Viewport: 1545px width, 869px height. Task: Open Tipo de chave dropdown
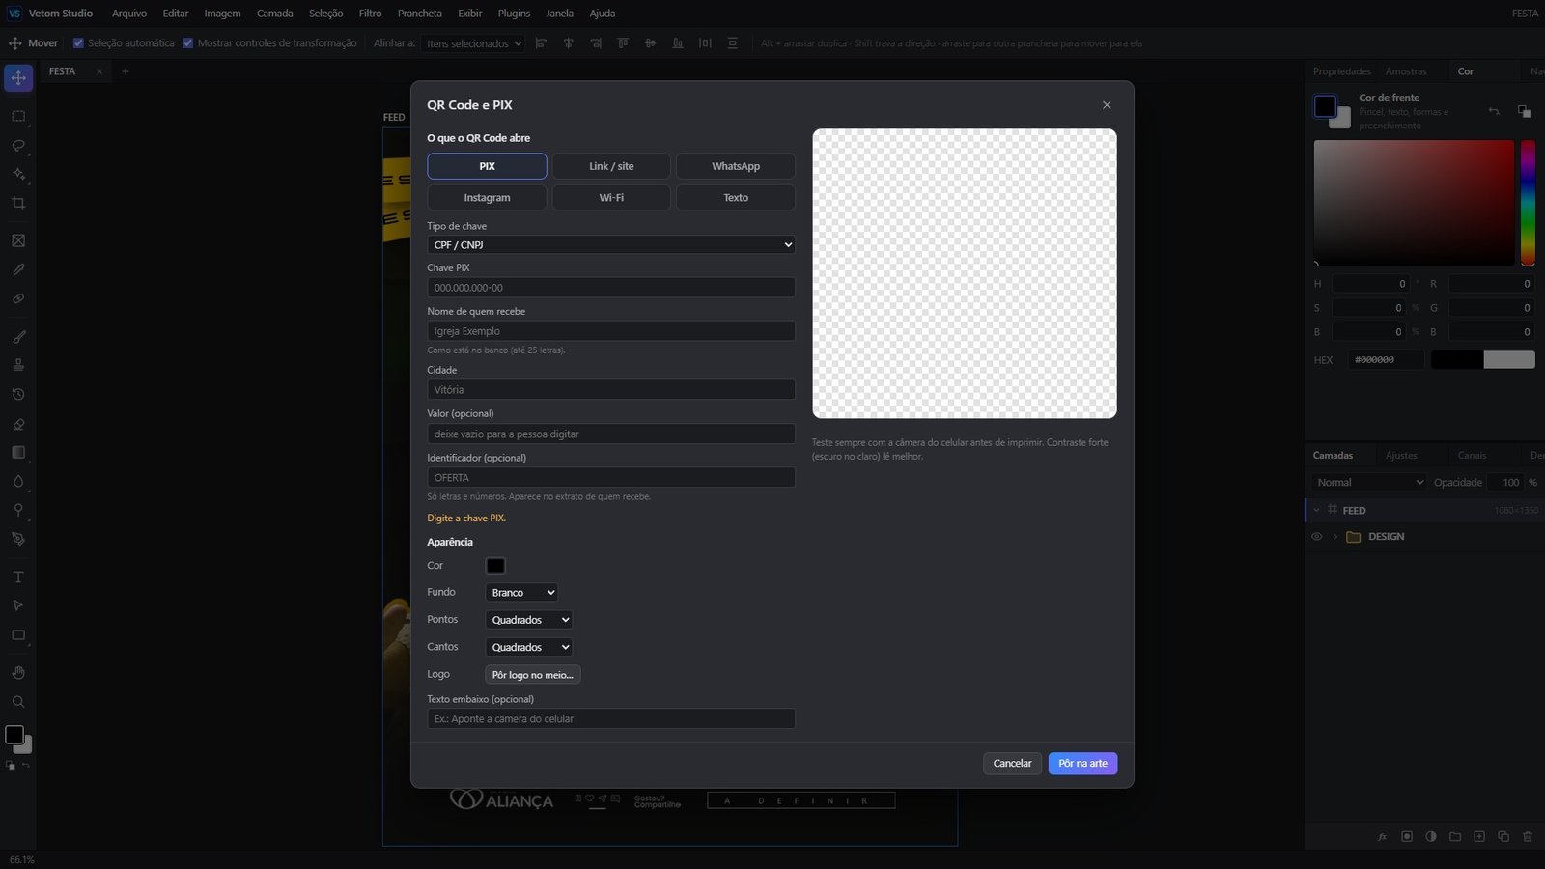pos(611,245)
